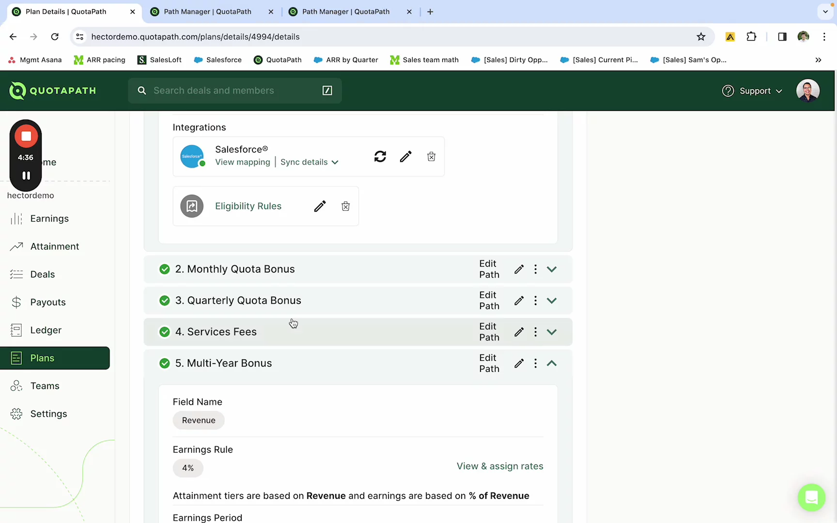The height and width of the screenshot is (523, 837).
Task: Edit Eligibility Rules with pencil icon
Action: coord(320,206)
